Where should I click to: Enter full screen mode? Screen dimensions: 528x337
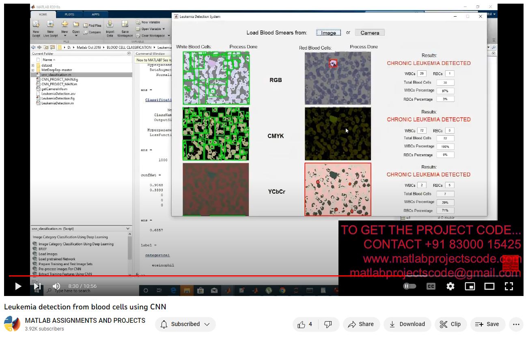coord(509,286)
